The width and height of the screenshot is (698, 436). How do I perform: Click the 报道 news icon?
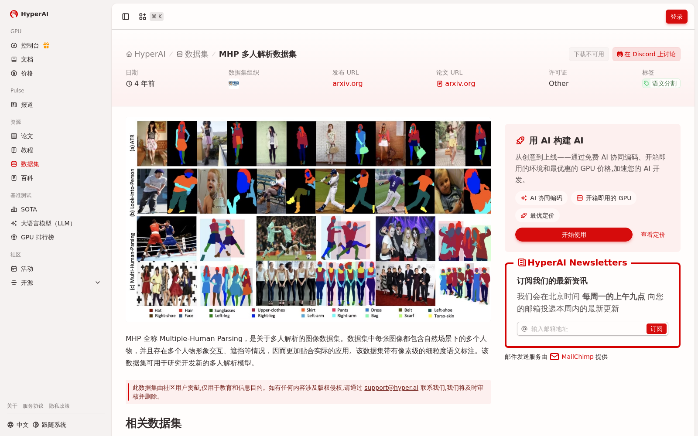pos(14,105)
